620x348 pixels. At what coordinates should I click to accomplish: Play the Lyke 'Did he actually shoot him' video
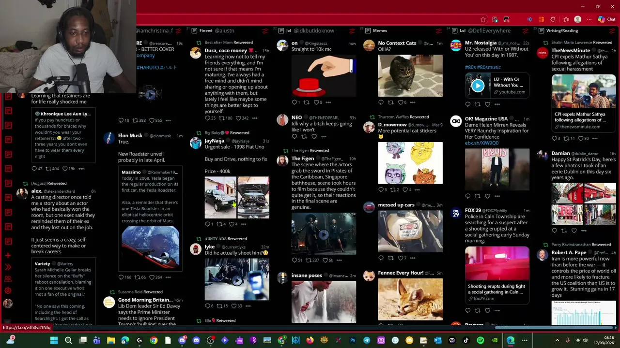[x=237, y=279]
